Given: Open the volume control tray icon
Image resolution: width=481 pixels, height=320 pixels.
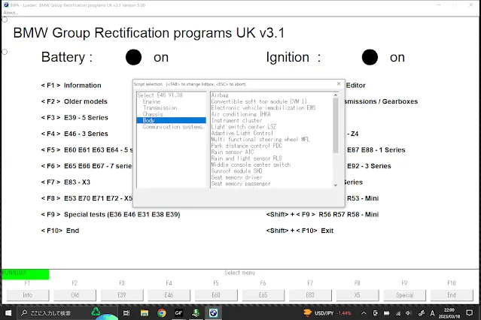Looking at the screenshot, I should [x=409, y=313].
